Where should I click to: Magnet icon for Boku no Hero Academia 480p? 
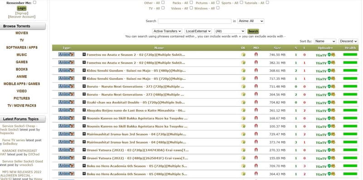tap(256, 174)
